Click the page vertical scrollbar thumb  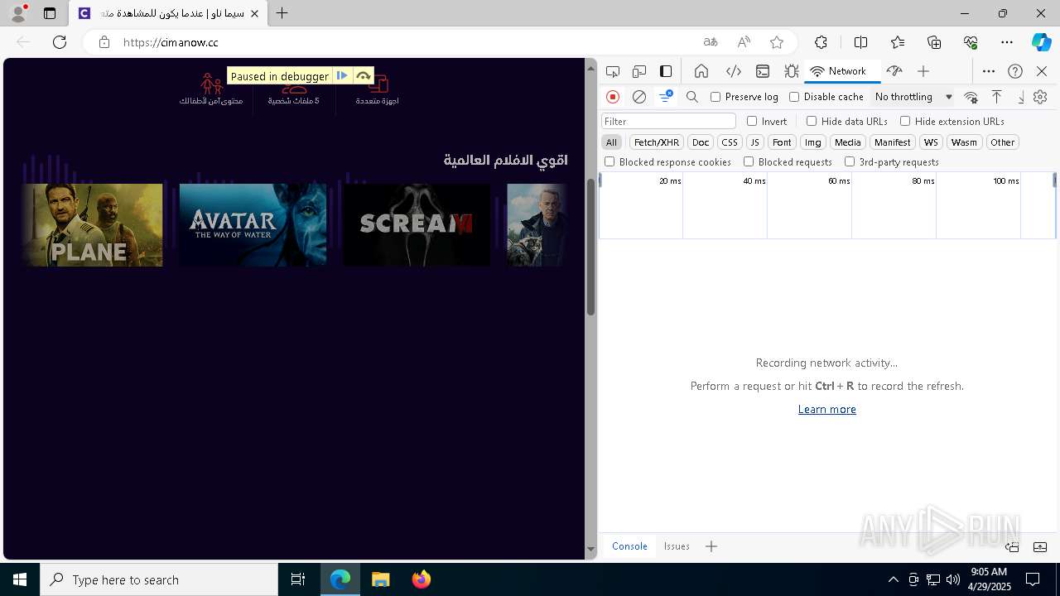[x=591, y=247]
